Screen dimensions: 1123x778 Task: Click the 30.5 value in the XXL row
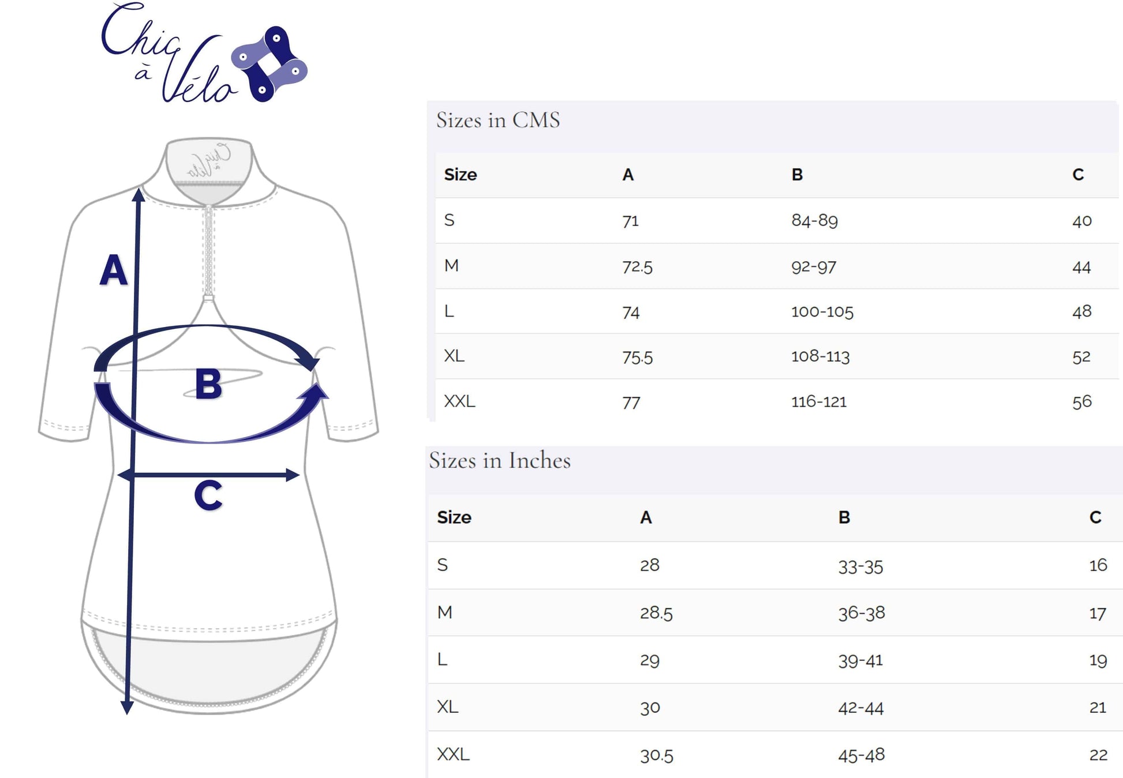[656, 756]
